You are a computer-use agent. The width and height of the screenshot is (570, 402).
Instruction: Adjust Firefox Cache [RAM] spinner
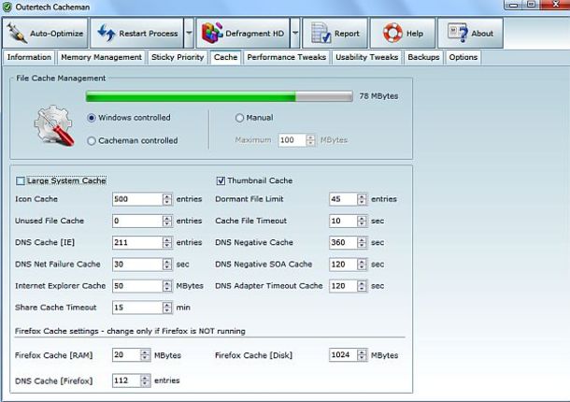click(x=145, y=354)
